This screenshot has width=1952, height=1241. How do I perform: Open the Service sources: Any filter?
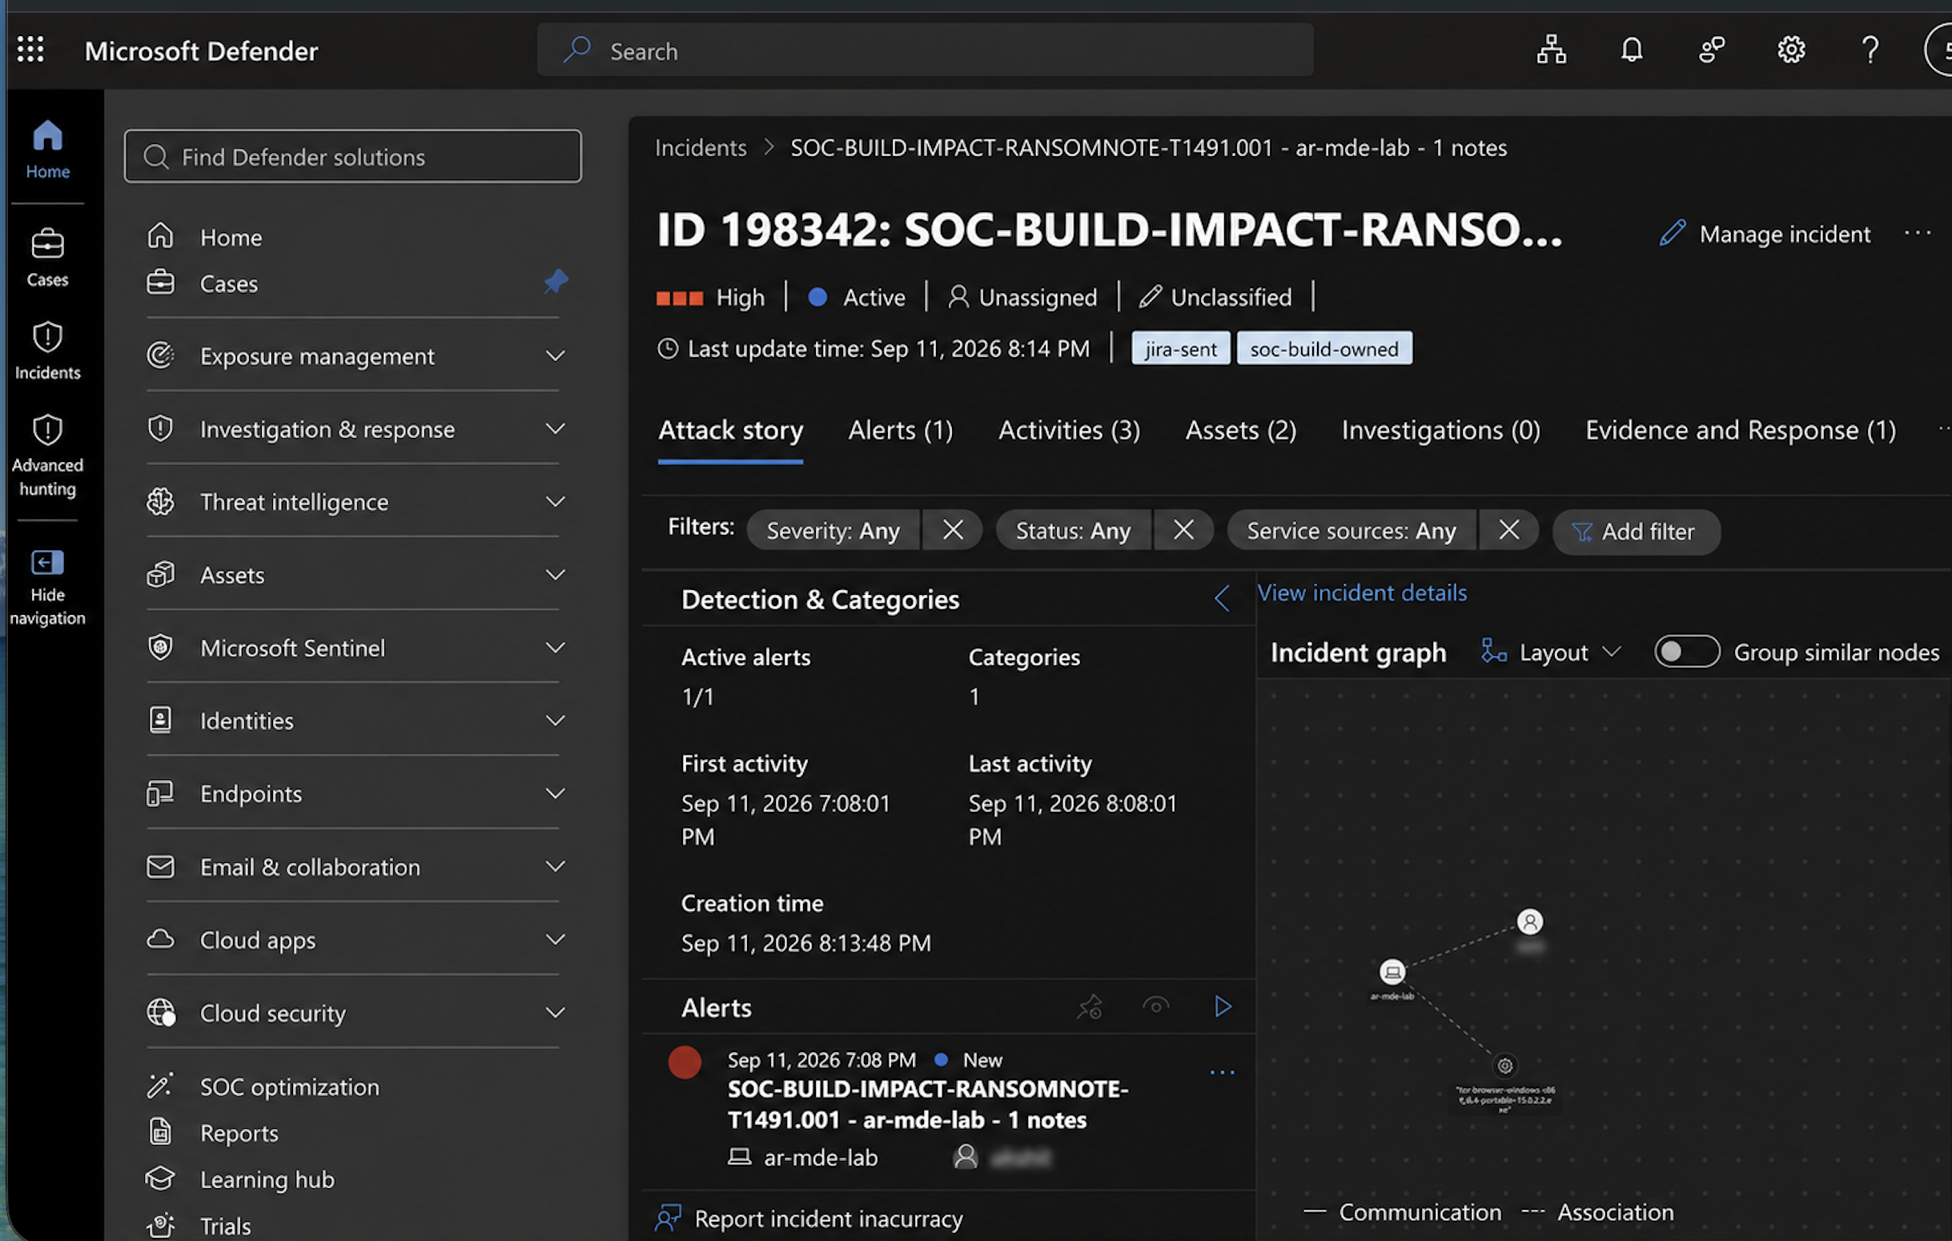(x=1351, y=530)
